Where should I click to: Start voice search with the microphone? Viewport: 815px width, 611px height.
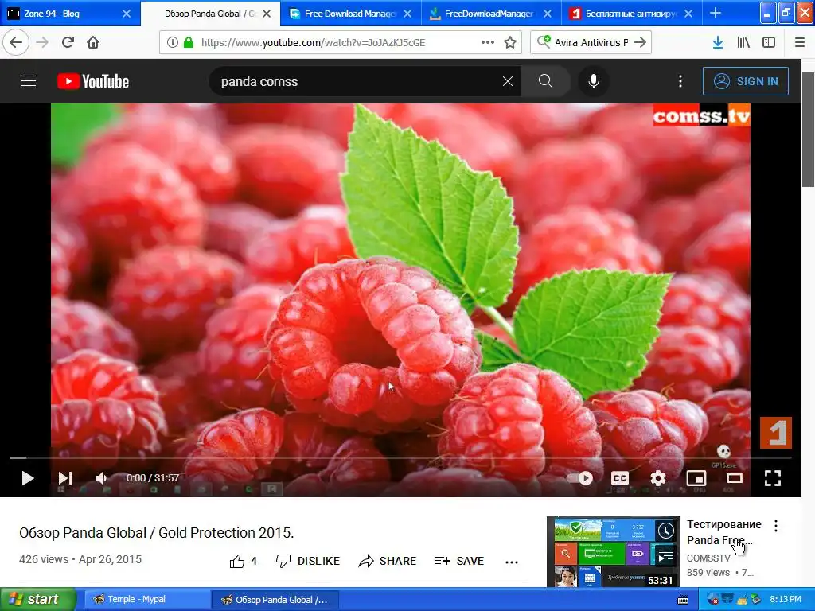point(594,81)
